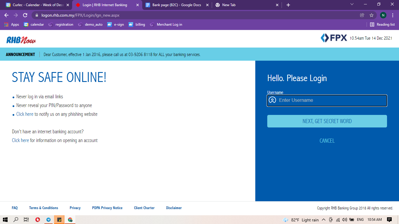The image size is (399, 224).
Task: Open Sticky Notes from taskbar
Action: (x=59, y=220)
